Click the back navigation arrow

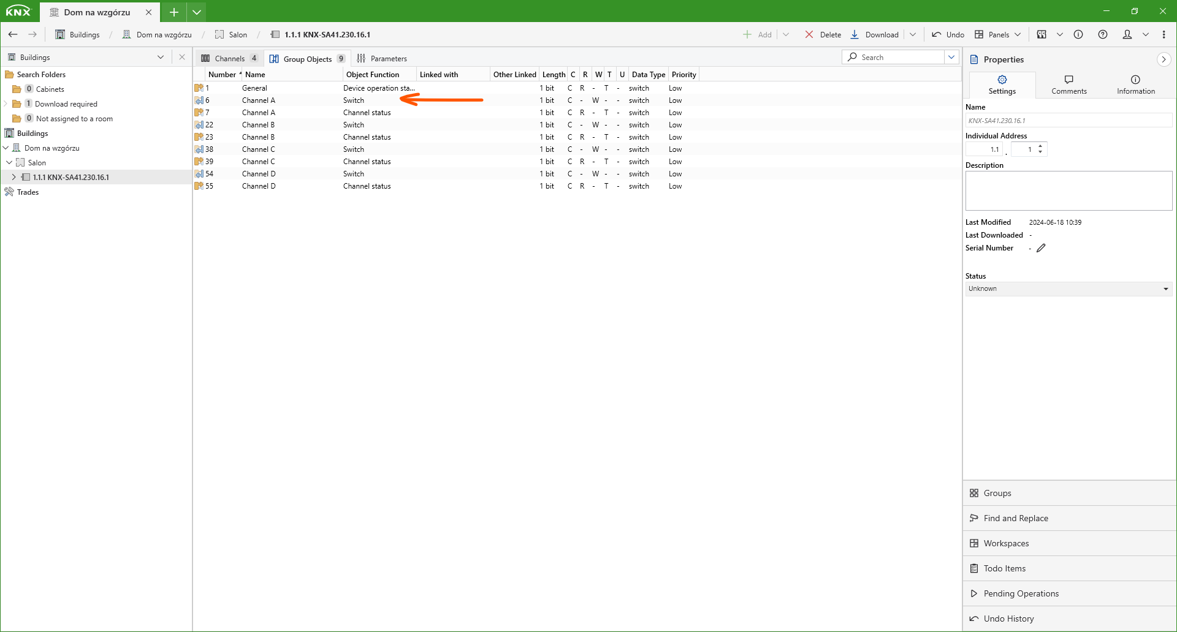(13, 34)
